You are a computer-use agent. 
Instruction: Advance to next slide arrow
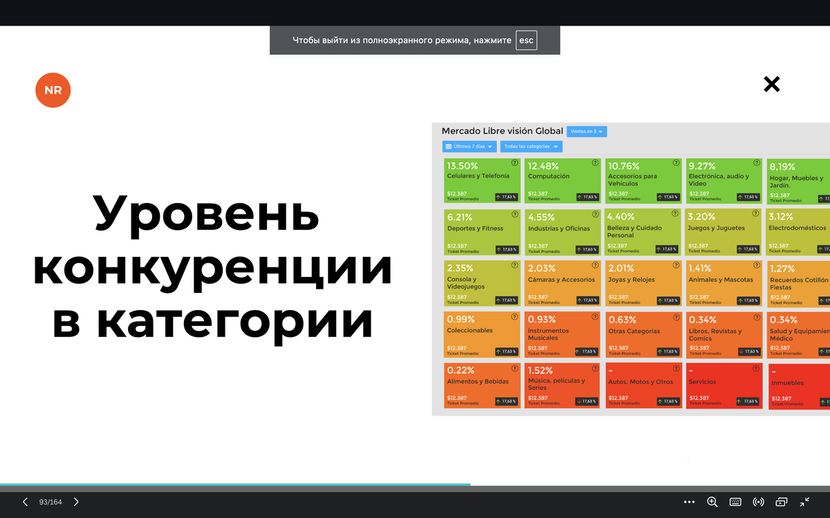(x=76, y=502)
